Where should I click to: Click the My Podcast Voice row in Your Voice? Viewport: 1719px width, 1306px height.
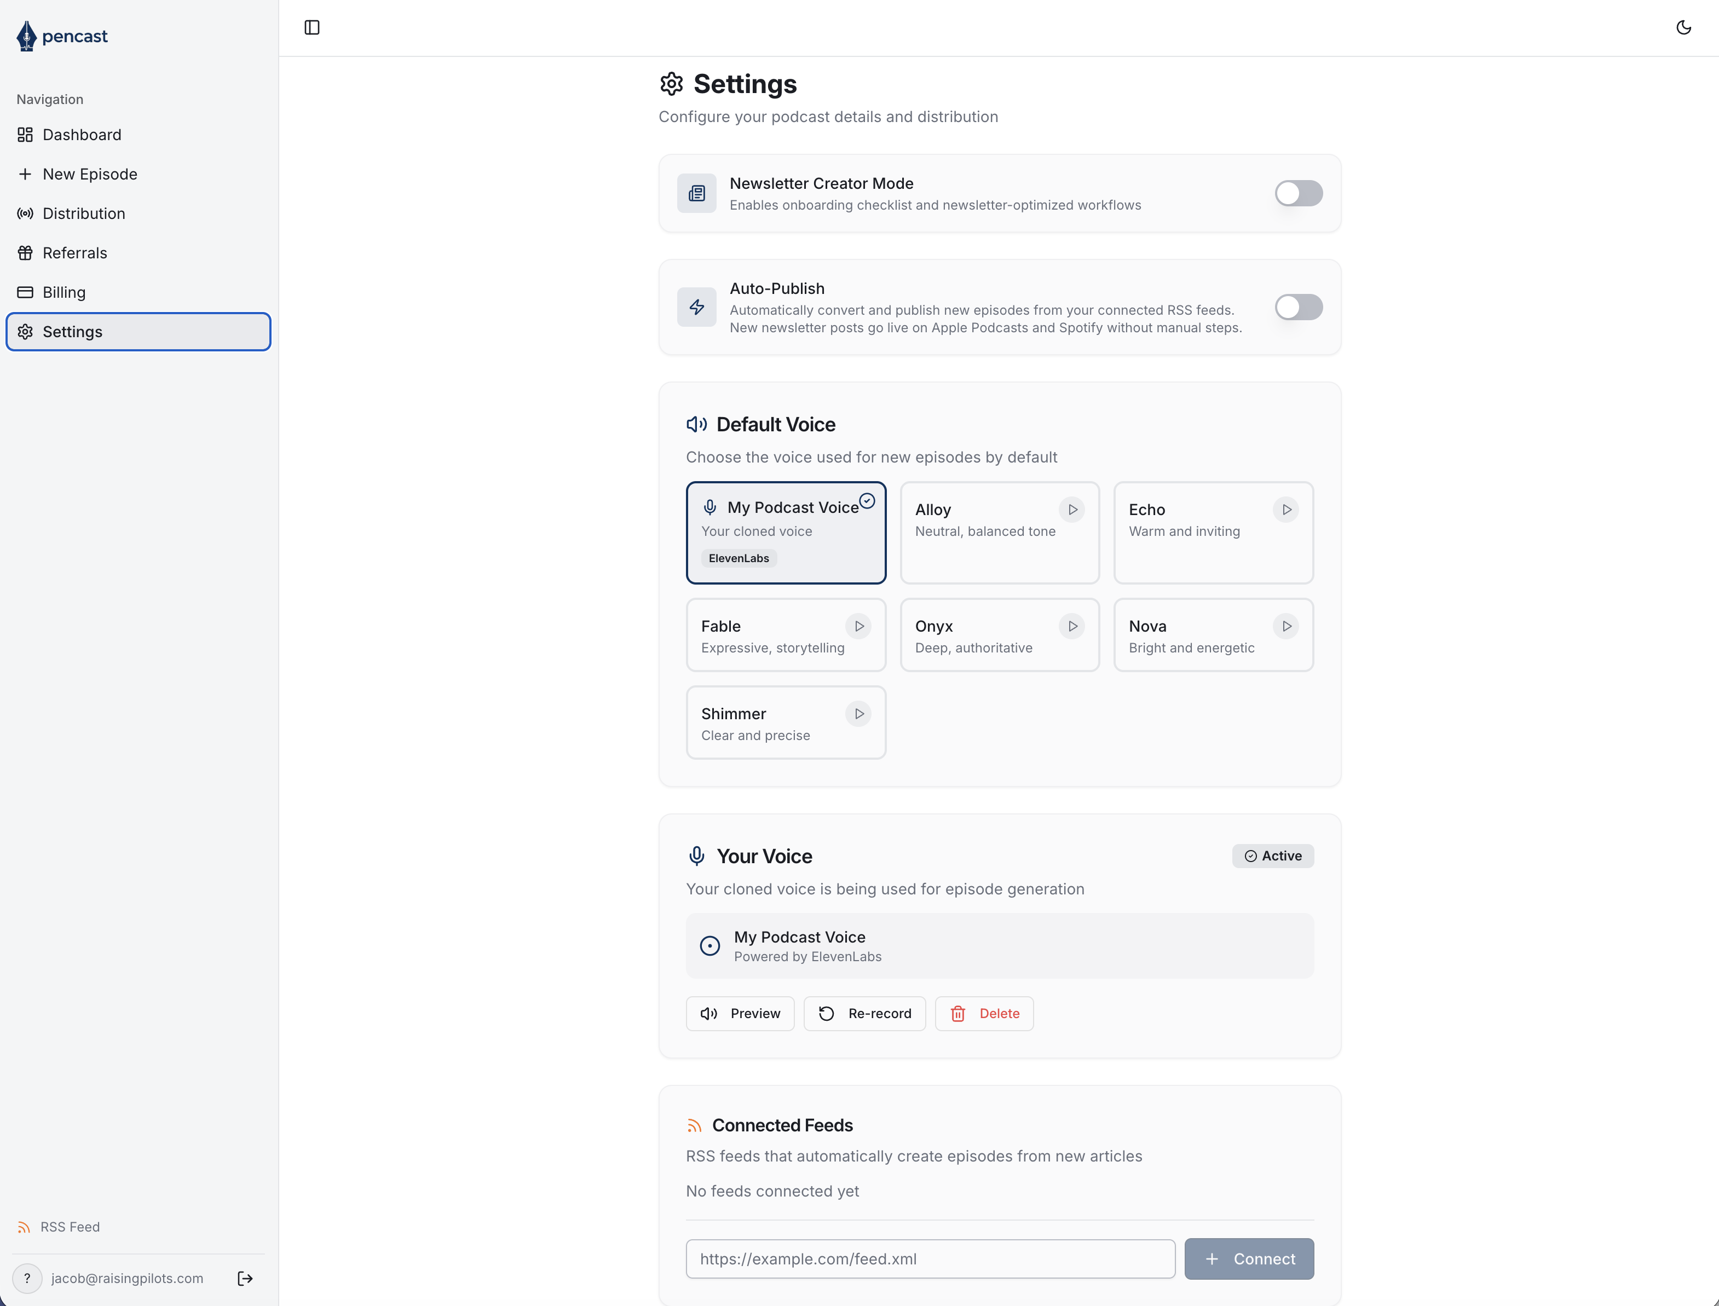(x=1000, y=946)
